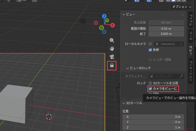Toggle camera view with the camera icon
The width and height of the screenshot is (196, 131).
pos(112,57)
